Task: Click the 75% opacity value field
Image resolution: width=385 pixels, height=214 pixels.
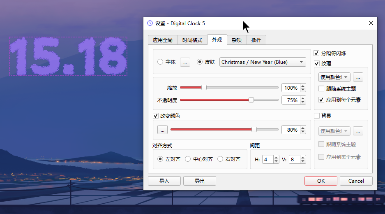Action: (291, 100)
